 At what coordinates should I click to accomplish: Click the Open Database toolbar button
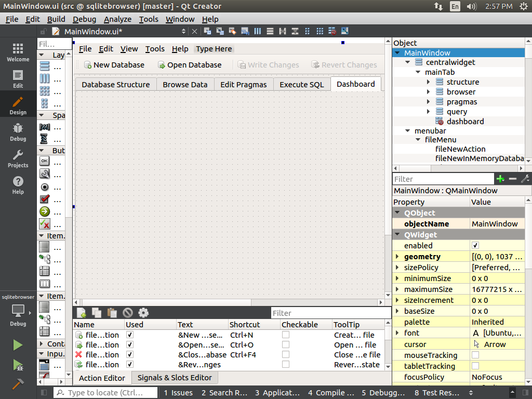190,65
